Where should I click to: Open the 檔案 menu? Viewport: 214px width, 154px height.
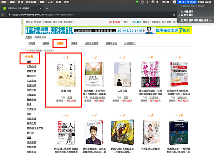[x=4, y=2]
